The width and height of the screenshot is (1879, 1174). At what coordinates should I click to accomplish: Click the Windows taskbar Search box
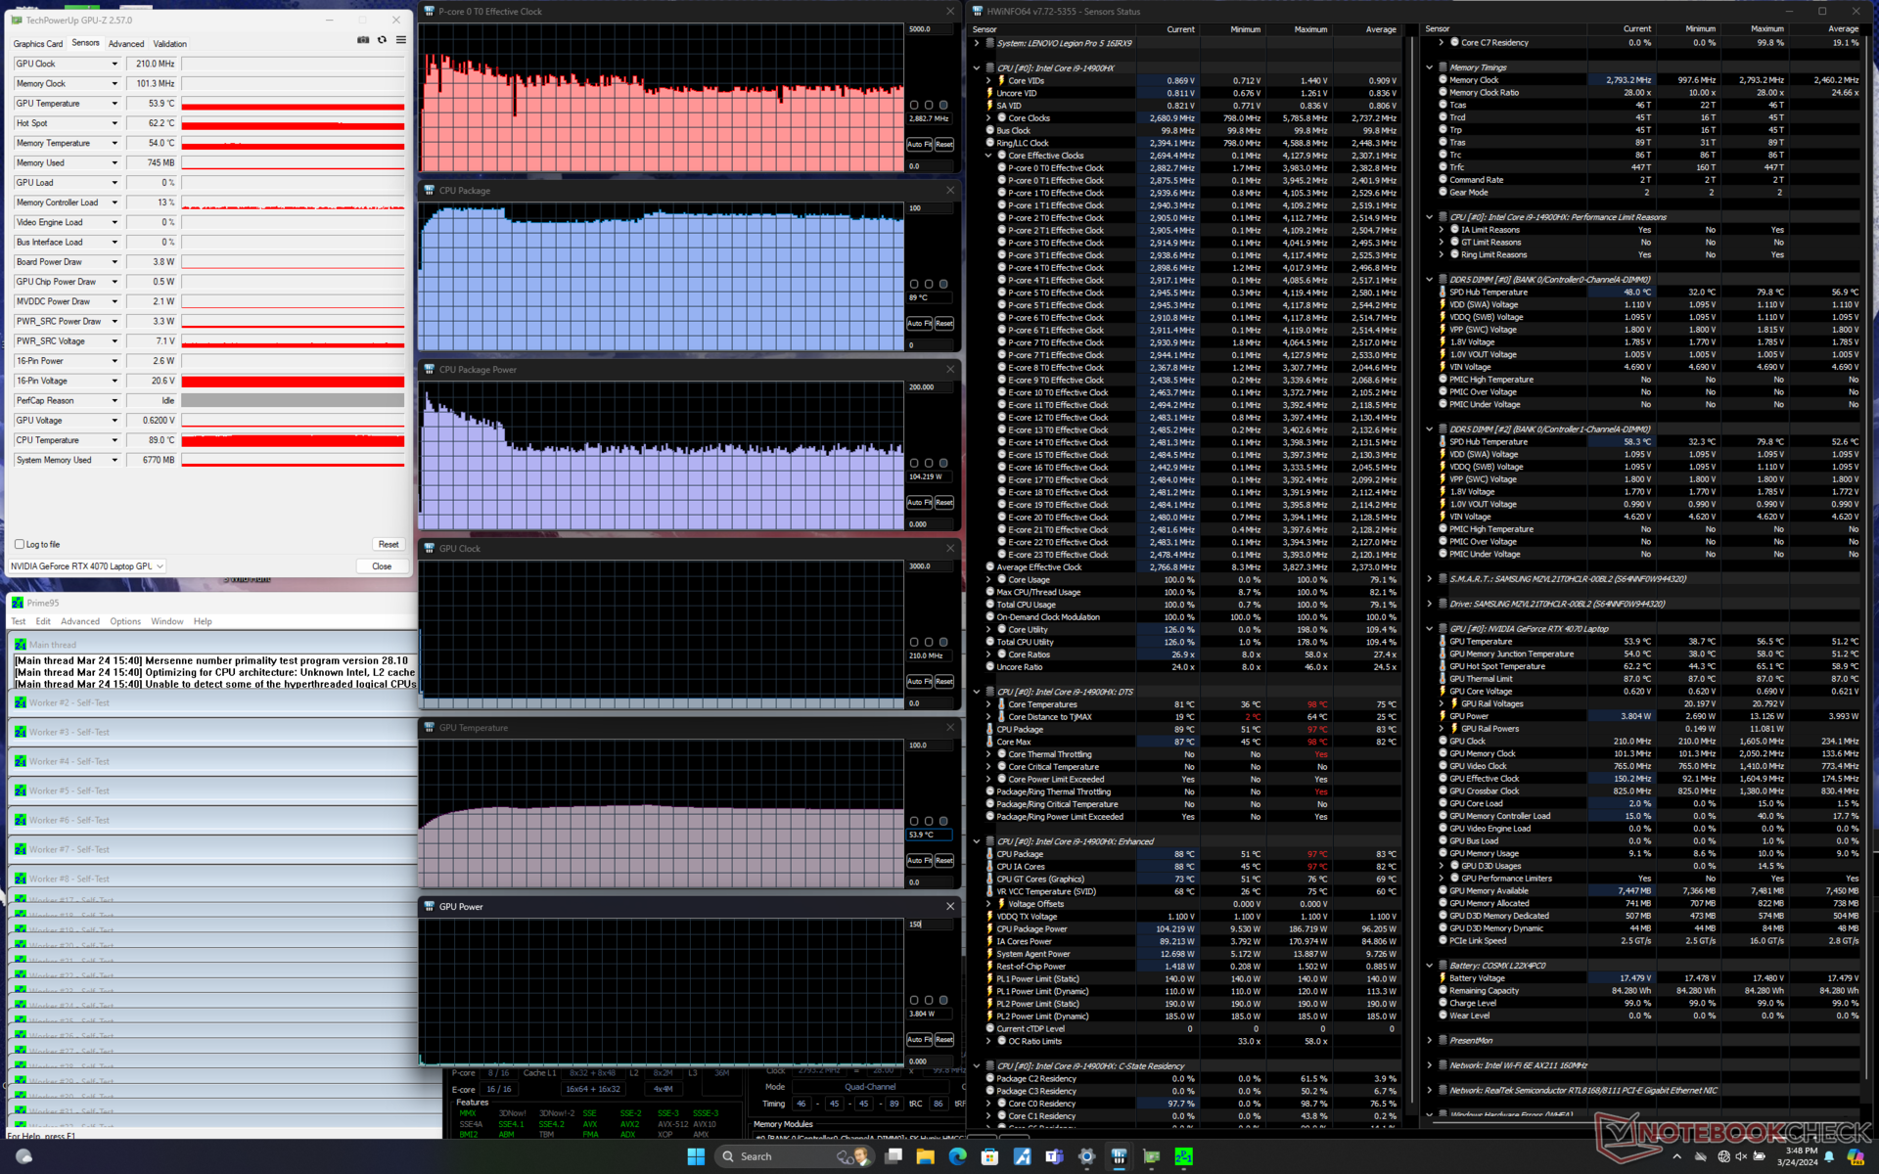(x=794, y=1156)
